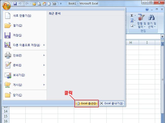This screenshot has height=123, width=165.
Task: Choose 닫기(C) from the Office menu
Action: click(25, 95)
